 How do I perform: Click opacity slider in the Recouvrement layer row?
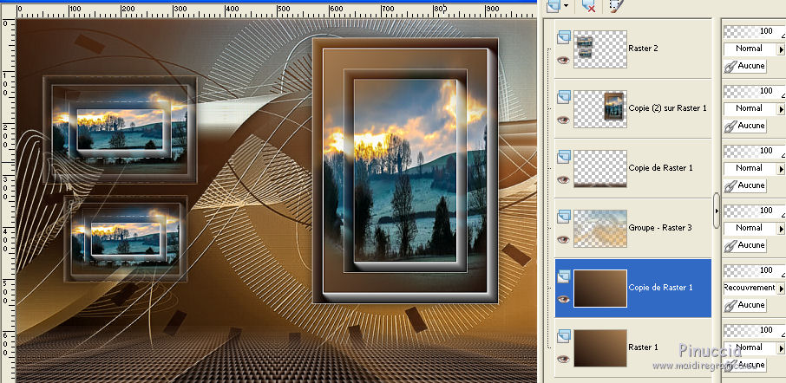[x=755, y=271]
